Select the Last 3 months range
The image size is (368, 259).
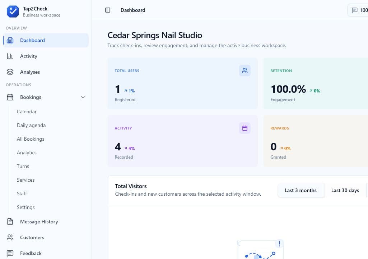coord(301,190)
